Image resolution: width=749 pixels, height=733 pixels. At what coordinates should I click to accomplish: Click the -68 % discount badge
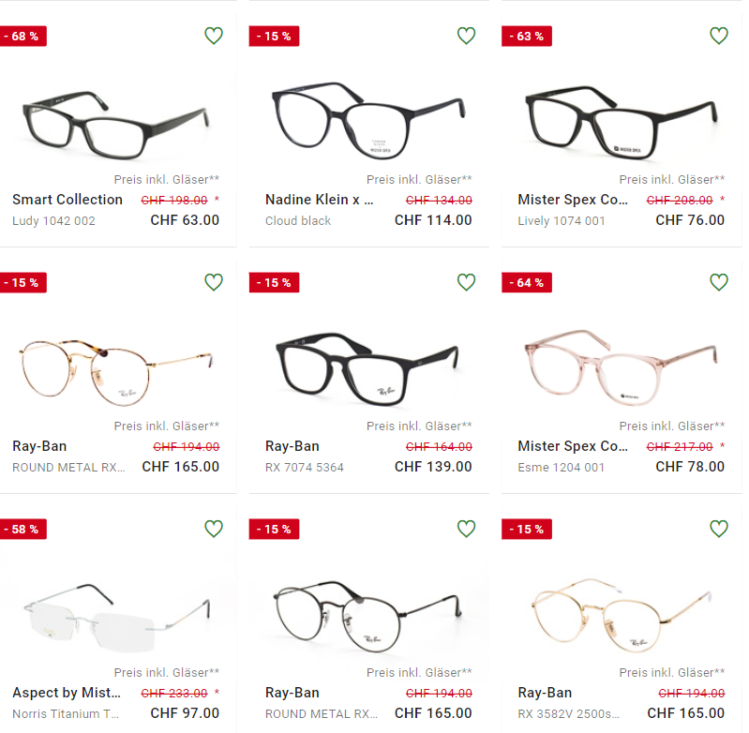tap(22, 36)
